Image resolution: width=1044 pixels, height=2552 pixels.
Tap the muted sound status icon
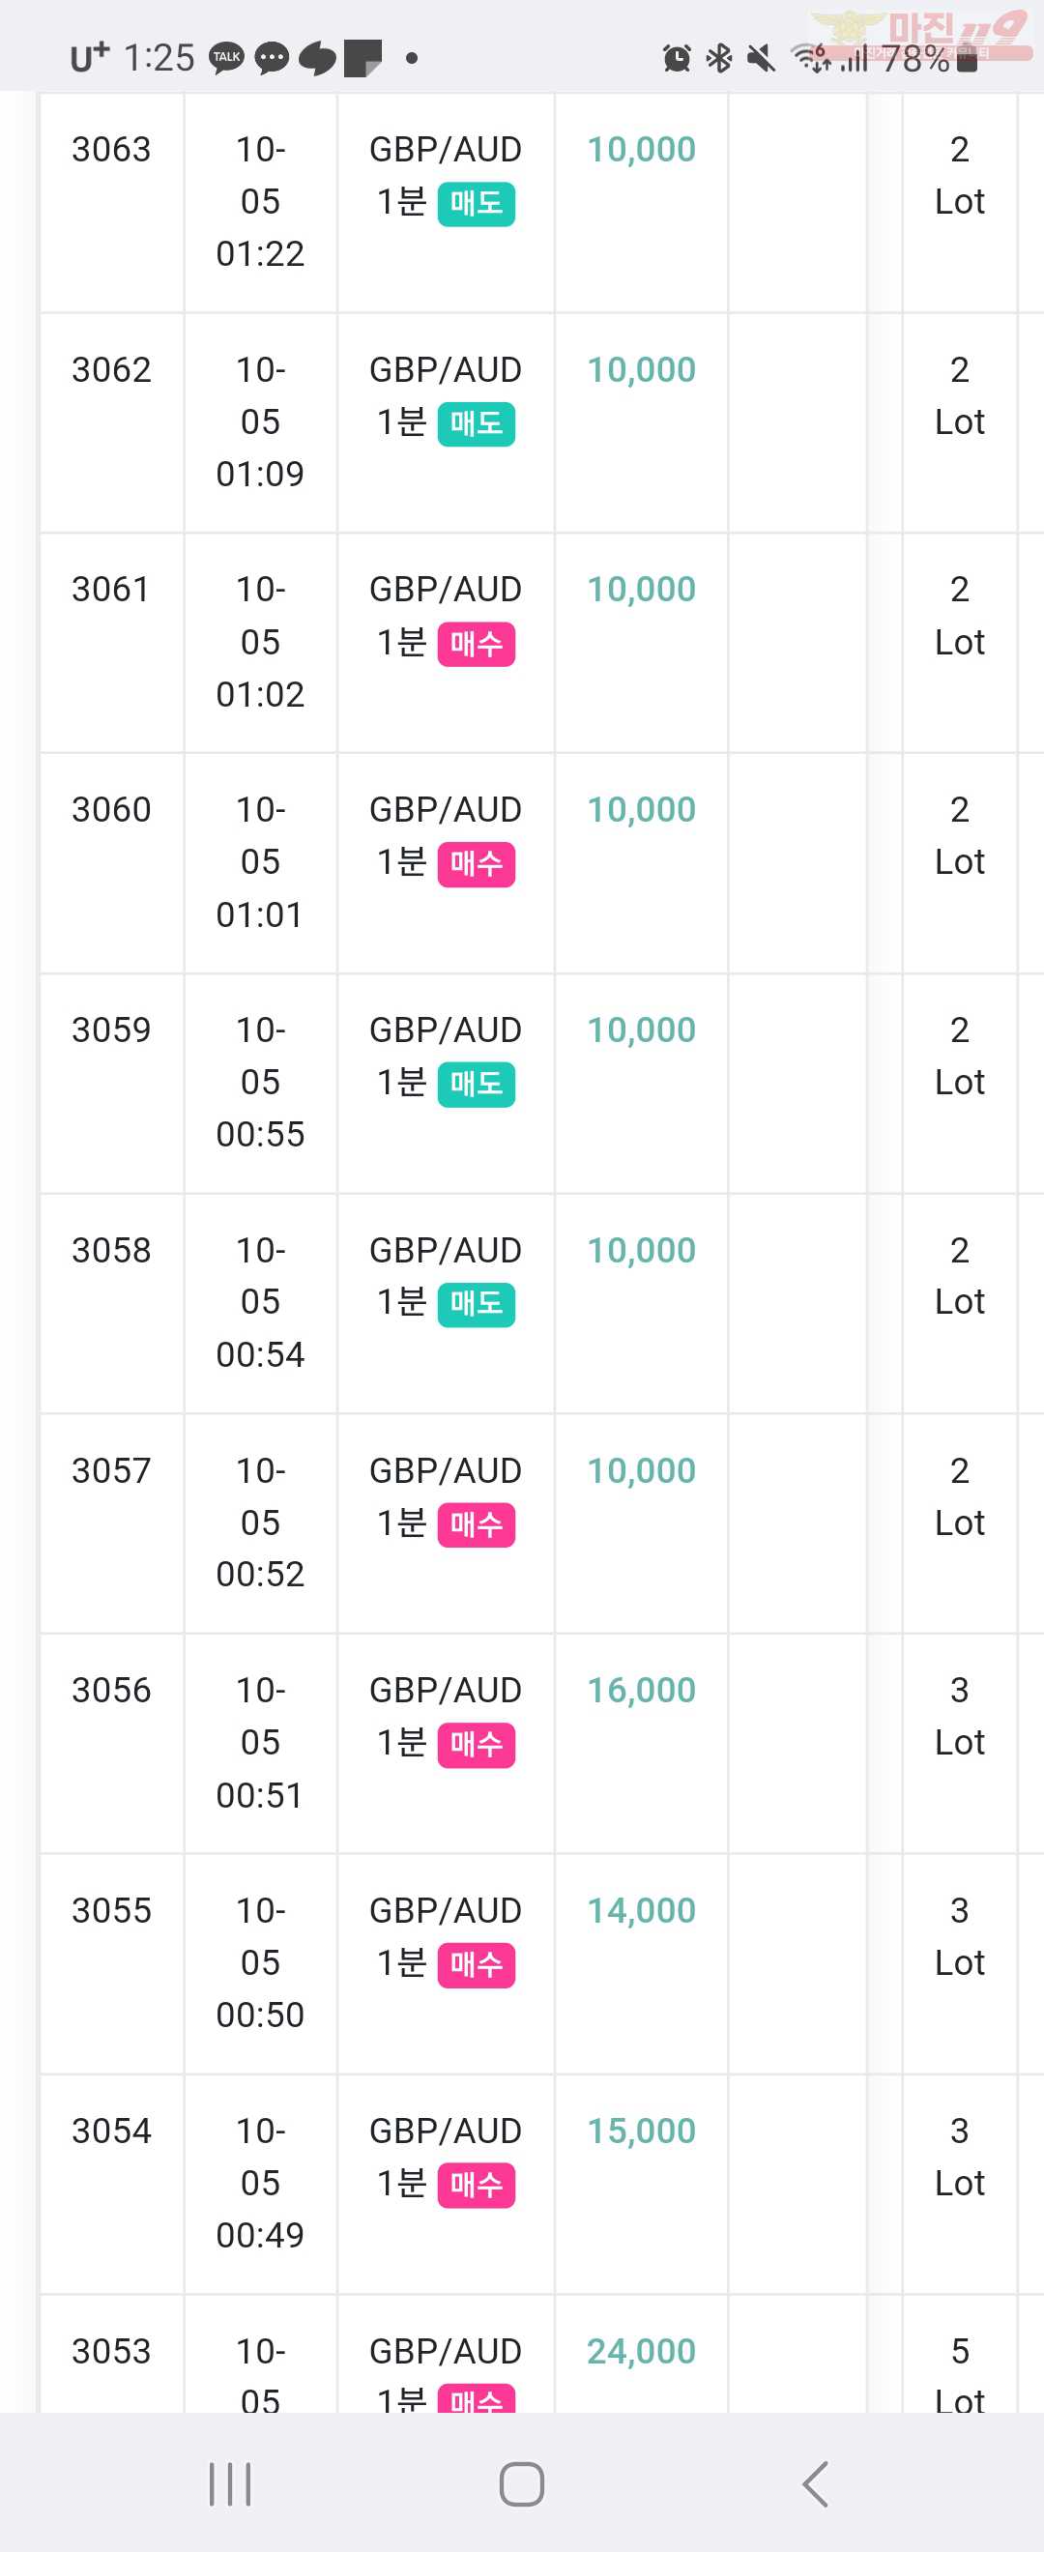coord(761,58)
